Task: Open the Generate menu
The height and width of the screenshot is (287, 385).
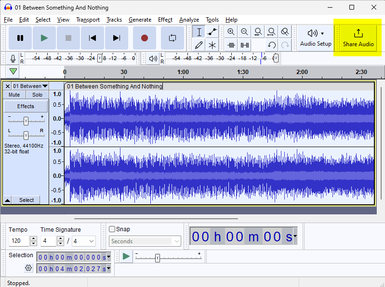Action: (140, 20)
